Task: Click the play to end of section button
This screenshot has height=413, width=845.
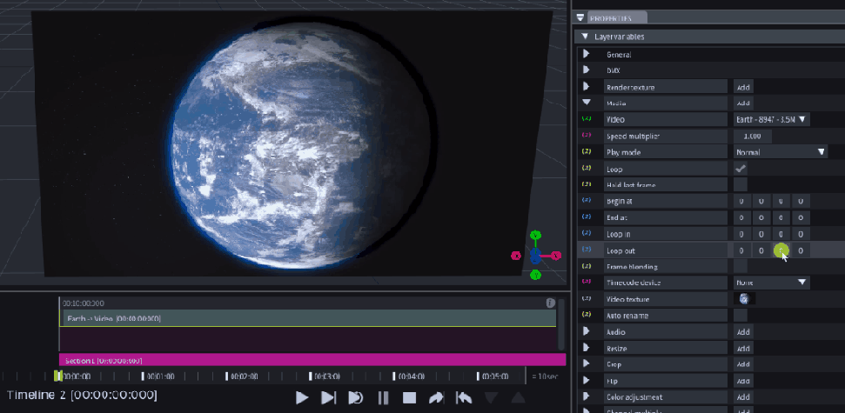Action: click(x=328, y=398)
